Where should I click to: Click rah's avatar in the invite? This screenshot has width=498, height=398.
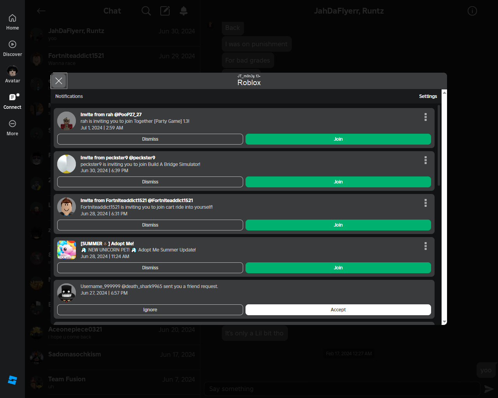point(67,121)
